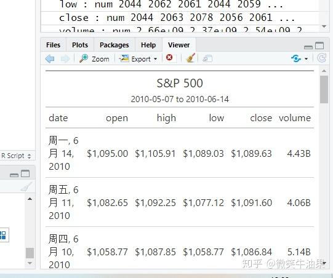Open the R Script file type selector
The height and width of the screenshot is (278, 333).
click(16, 156)
